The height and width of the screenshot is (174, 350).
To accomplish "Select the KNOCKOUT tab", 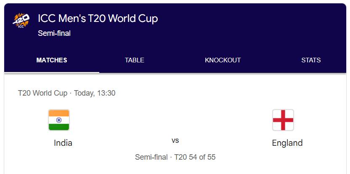I will point(223,60).
